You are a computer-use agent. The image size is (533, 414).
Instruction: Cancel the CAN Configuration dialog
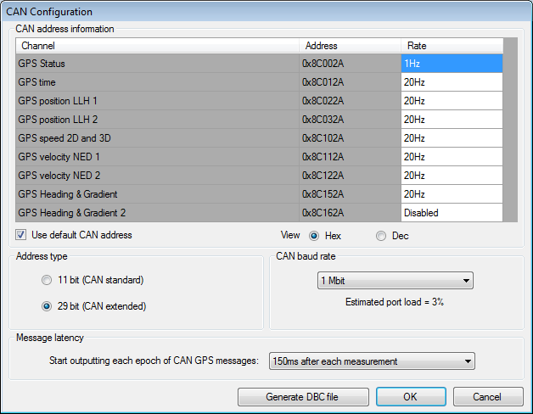pyautogui.click(x=487, y=396)
